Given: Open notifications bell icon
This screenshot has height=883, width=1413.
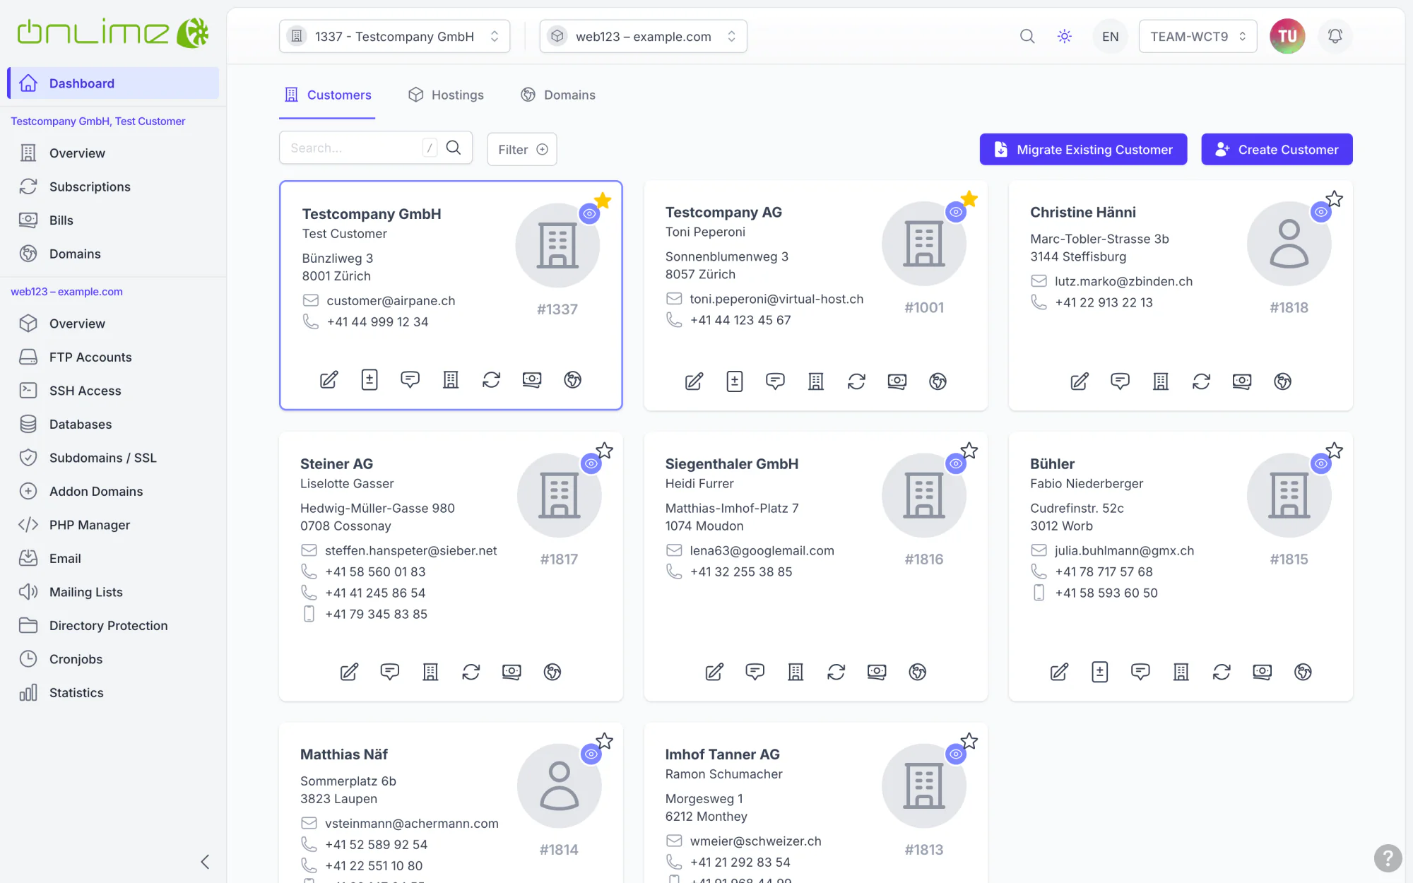Looking at the screenshot, I should (1335, 36).
